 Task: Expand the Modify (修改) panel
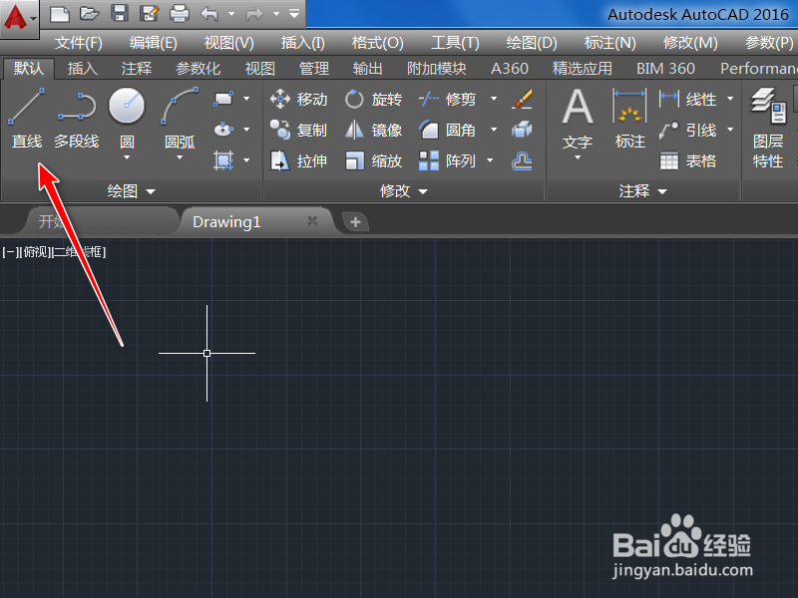point(404,191)
